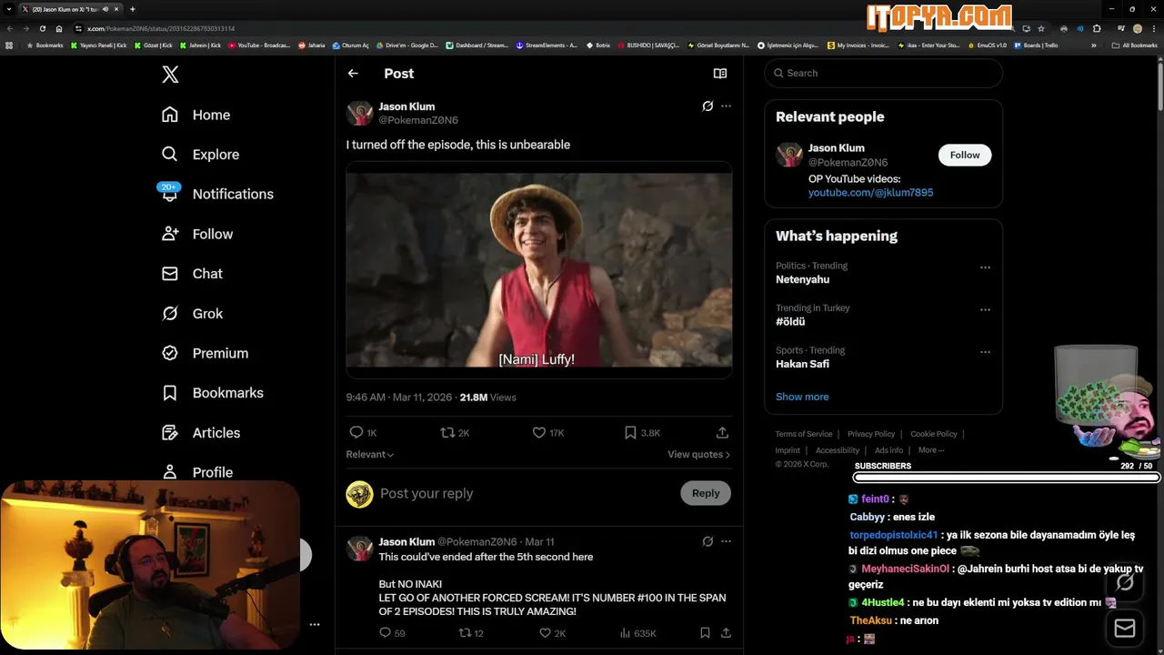Open YouTube - Broadcas... bookmark
Image resolution: width=1164 pixels, height=655 pixels.
(x=259, y=45)
